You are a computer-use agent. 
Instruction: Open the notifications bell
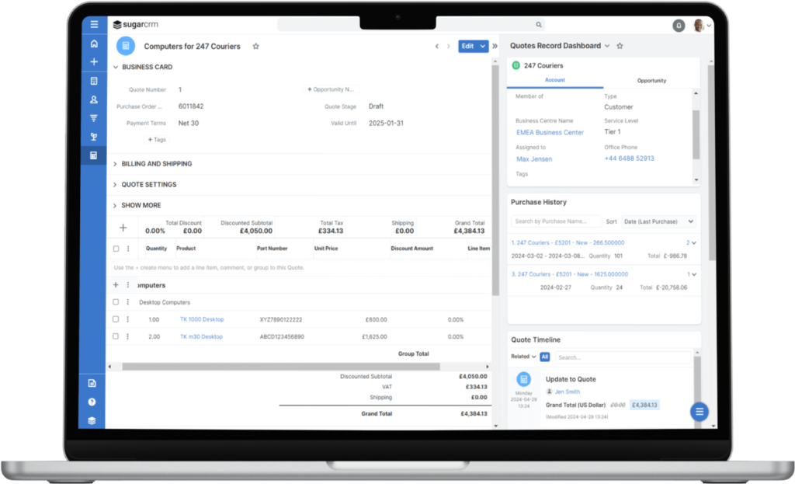(679, 26)
